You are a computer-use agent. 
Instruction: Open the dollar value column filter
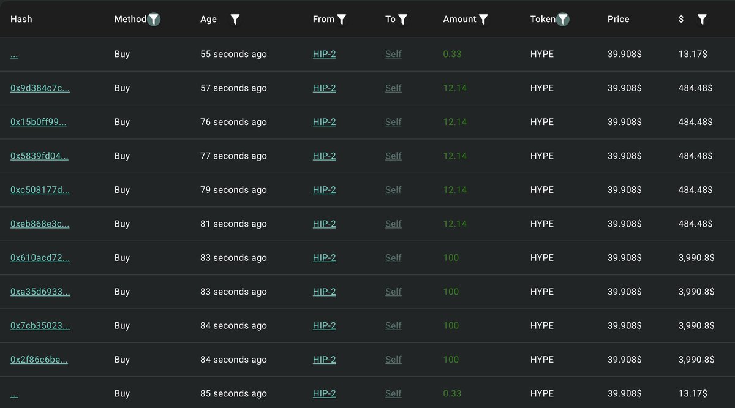(x=702, y=20)
